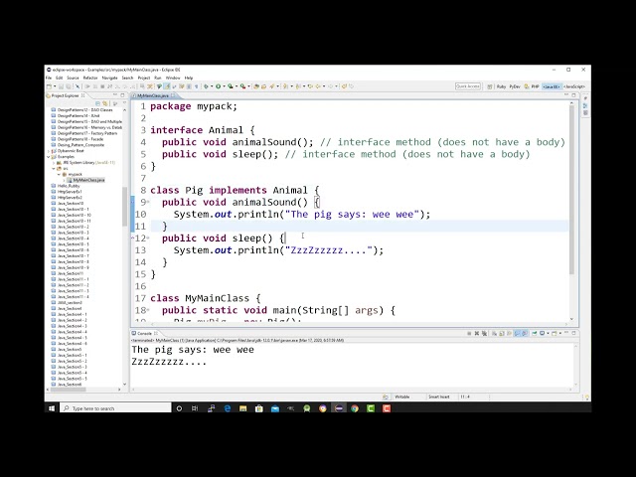Select the Console view tab
Viewport: 636px width, 477px height.
tap(144, 334)
